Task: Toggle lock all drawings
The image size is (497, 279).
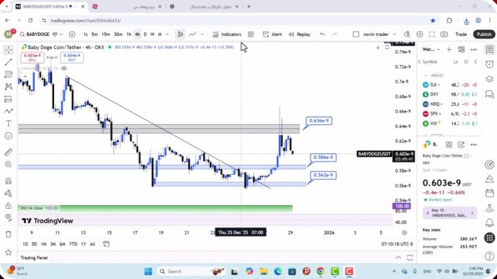Action: coord(8,205)
